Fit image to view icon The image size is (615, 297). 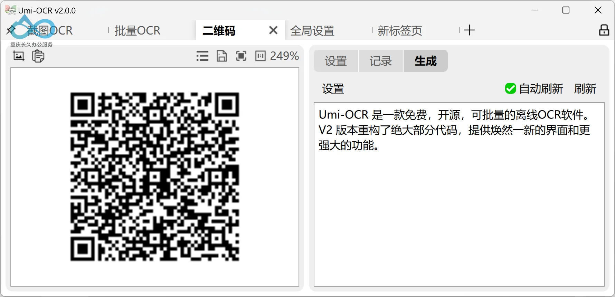coord(241,56)
